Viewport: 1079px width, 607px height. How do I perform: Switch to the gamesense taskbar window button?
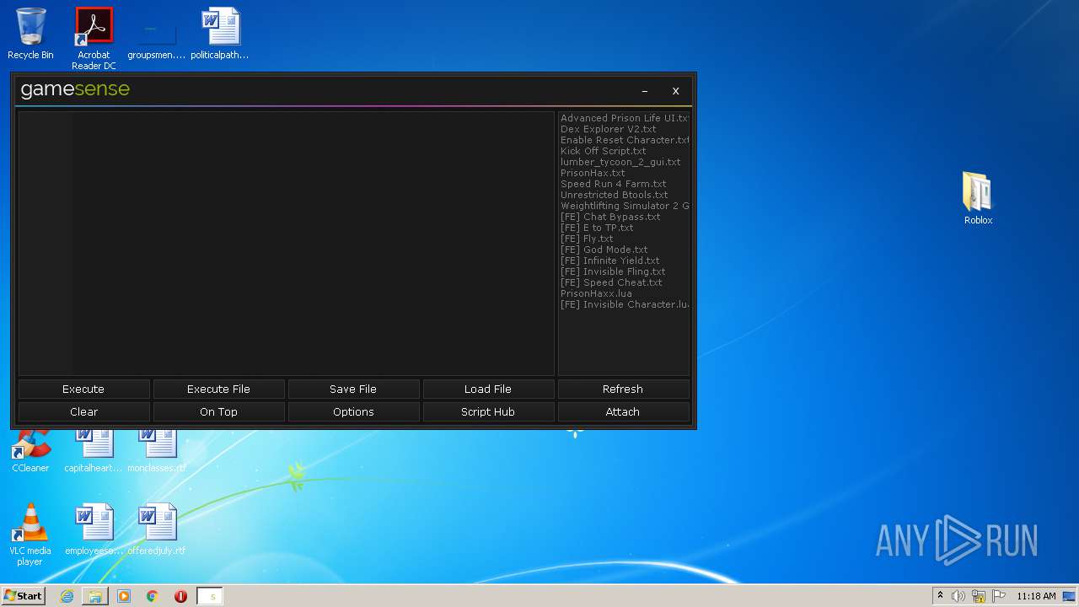pos(210,596)
